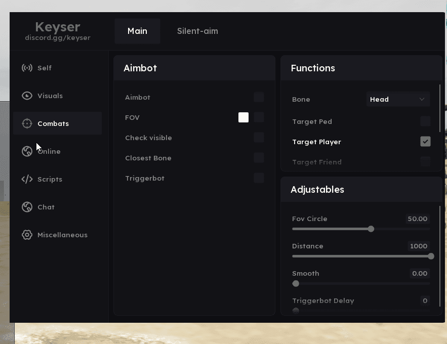The width and height of the screenshot is (447, 344).
Task: Open the Bone dropdown showing Head
Action: point(397,99)
